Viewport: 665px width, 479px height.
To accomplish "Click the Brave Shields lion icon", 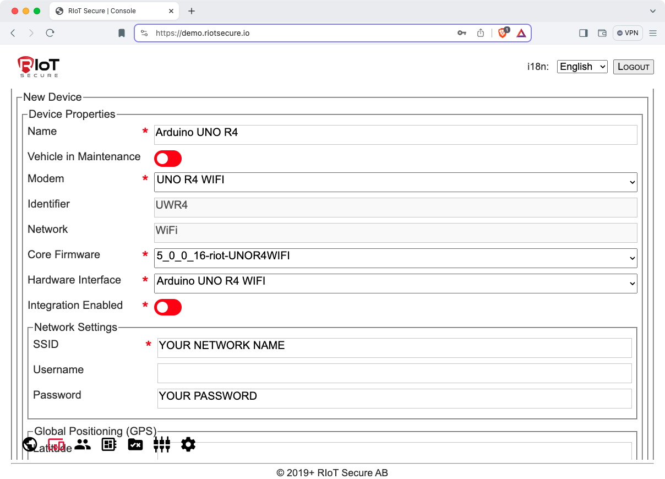I will tap(503, 33).
